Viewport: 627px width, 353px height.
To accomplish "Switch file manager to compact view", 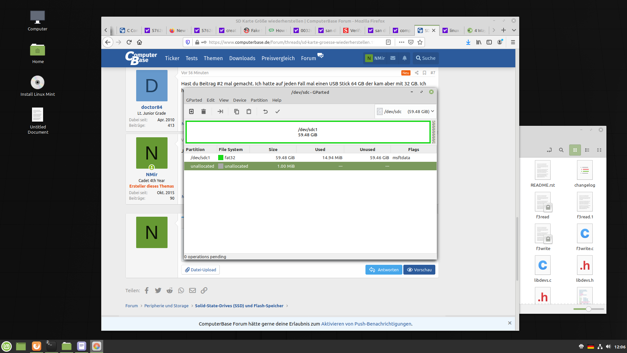I will [x=599, y=150].
